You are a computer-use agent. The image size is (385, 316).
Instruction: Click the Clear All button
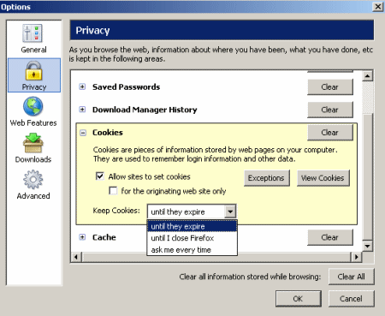coord(352,277)
